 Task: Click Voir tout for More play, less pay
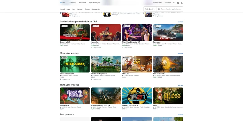180,54
